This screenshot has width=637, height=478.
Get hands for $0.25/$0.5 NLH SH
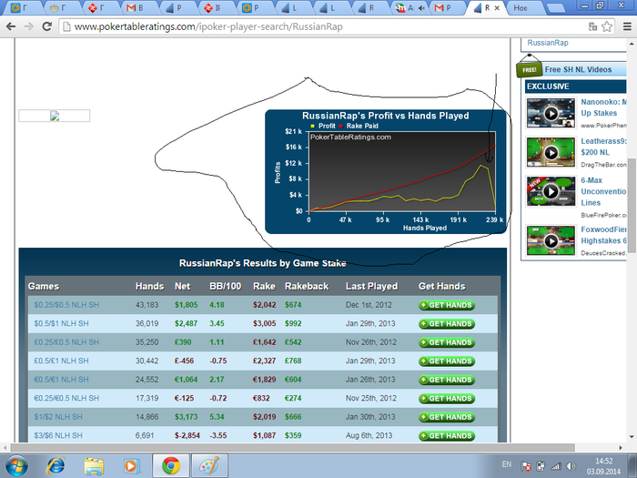447,305
